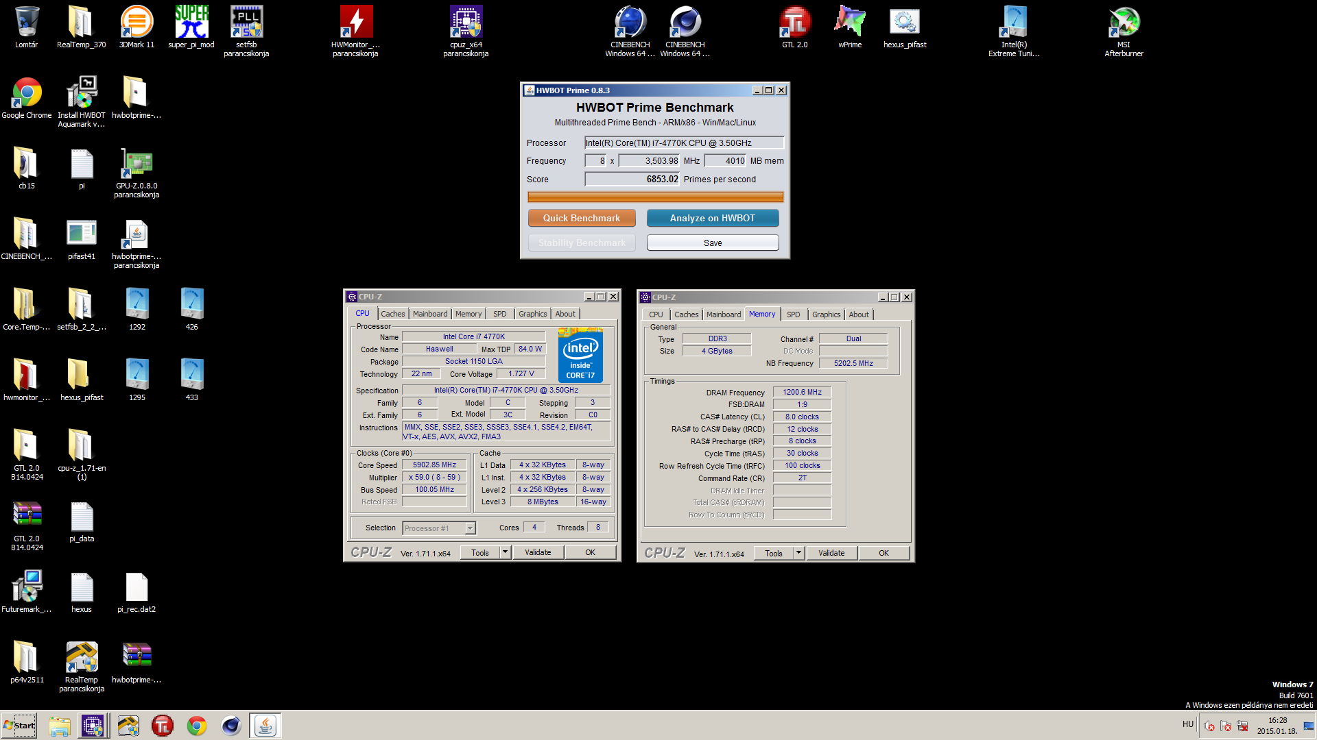Image resolution: width=1317 pixels, height=740 pixels.
Task: Open Chrome from the taskbar
Action: pos(196,725)
